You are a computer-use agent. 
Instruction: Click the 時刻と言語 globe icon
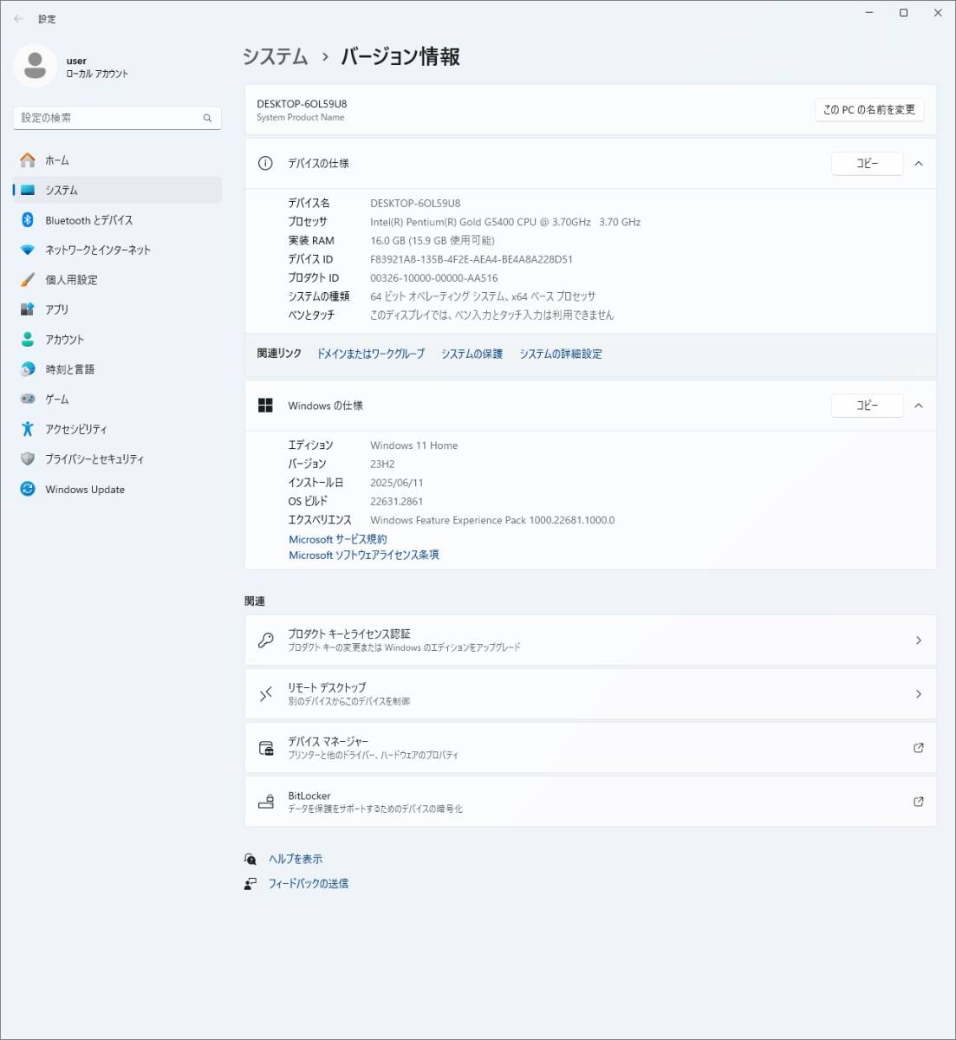tap(28, 369)
